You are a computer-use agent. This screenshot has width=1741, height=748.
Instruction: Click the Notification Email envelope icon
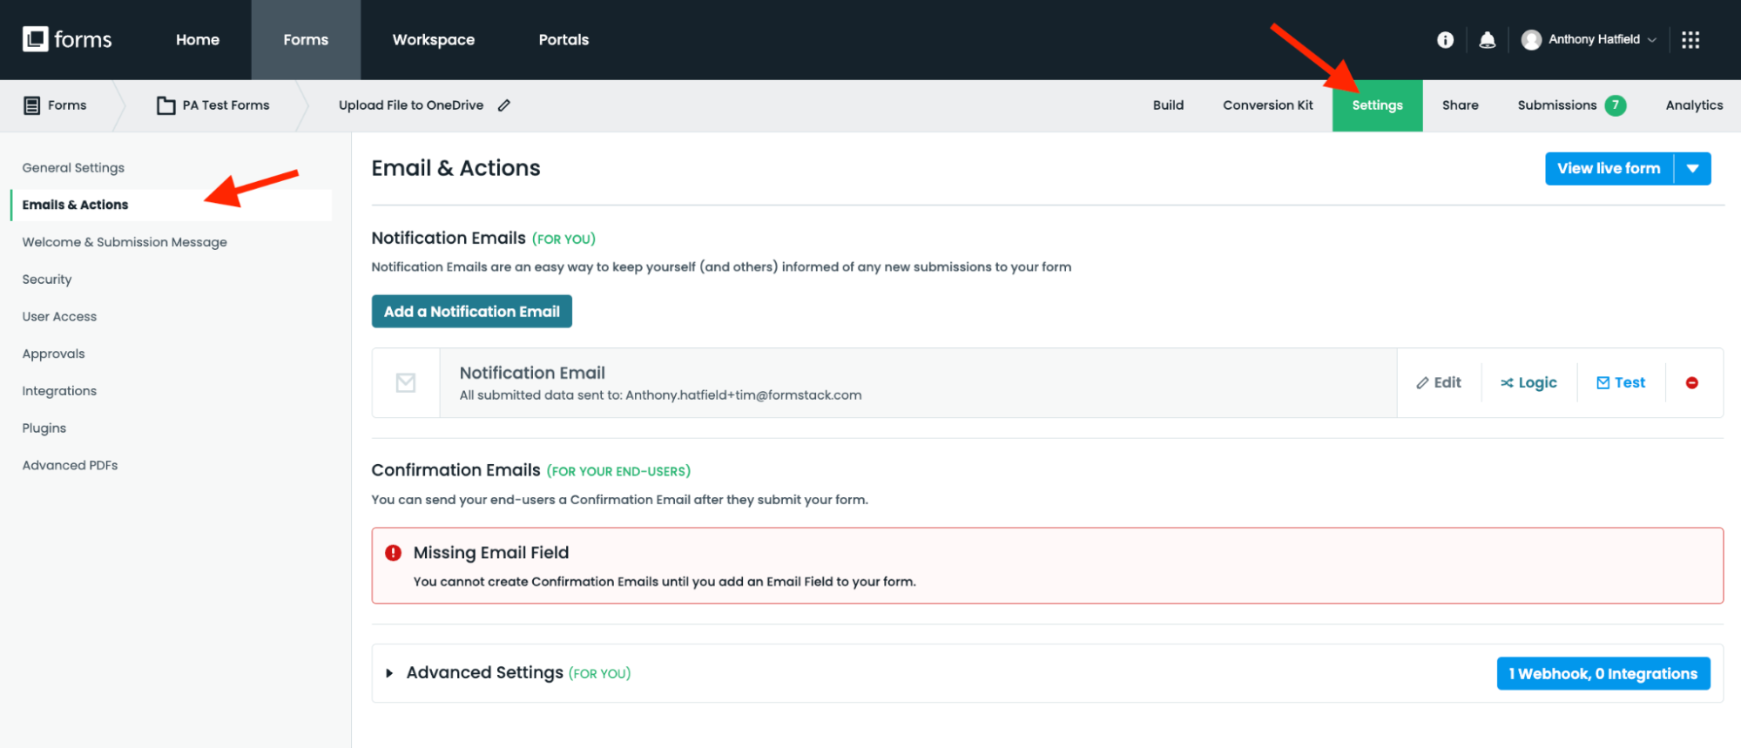coord(406,383)
